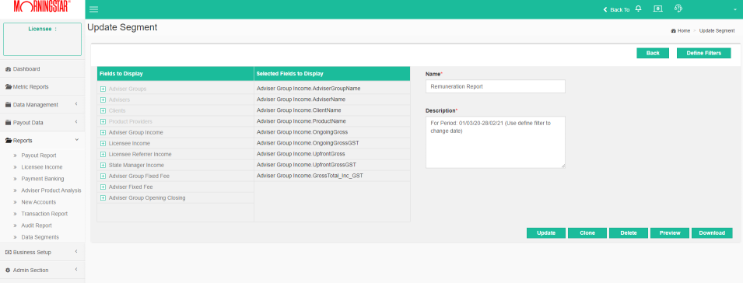743x283 pixels.
Task: Click the Define Filters button
Action: (x=703, y=53)
